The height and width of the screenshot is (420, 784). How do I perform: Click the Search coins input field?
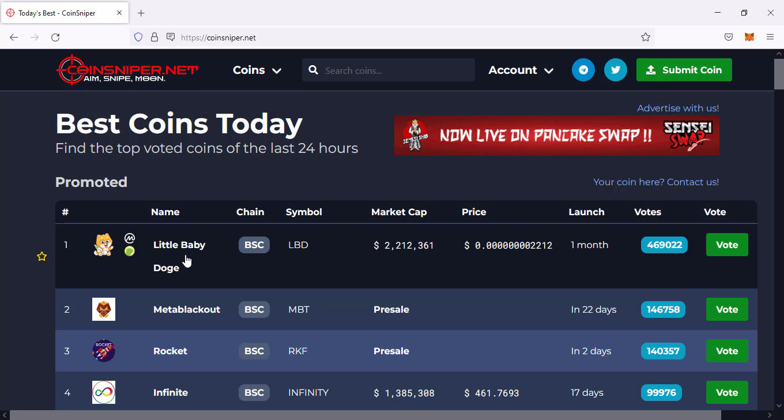tap(395, 70)
